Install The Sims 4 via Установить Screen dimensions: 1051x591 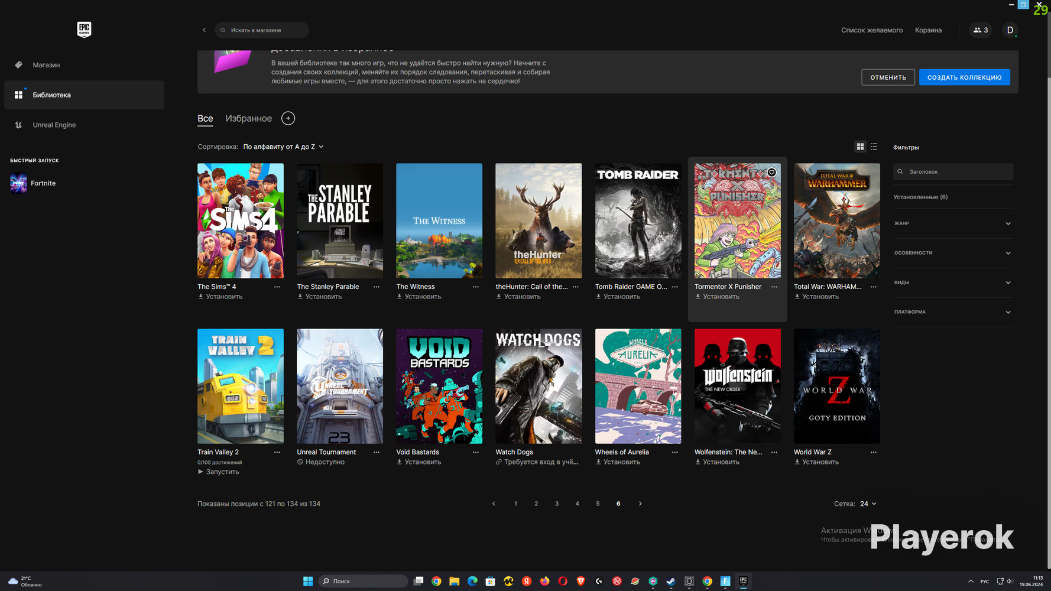(220, 297)
